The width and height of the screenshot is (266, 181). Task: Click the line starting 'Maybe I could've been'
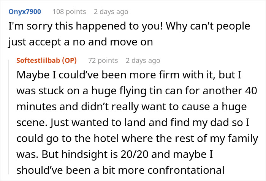click(x=129, y=75)
